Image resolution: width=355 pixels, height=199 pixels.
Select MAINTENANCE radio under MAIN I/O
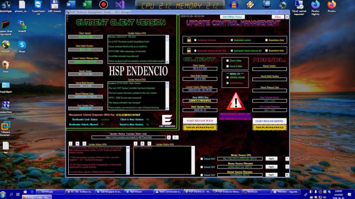[227, 83]
